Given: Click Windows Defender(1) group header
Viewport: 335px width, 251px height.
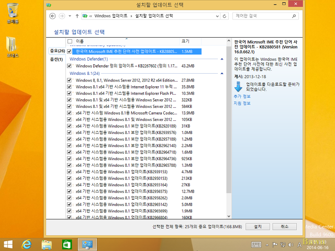Looking at the screenshot, I should tap(88, 59).
